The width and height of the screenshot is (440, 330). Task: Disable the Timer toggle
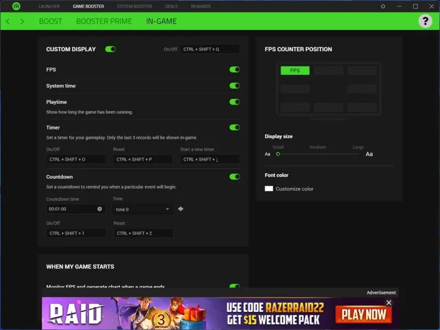coord(235,128)
